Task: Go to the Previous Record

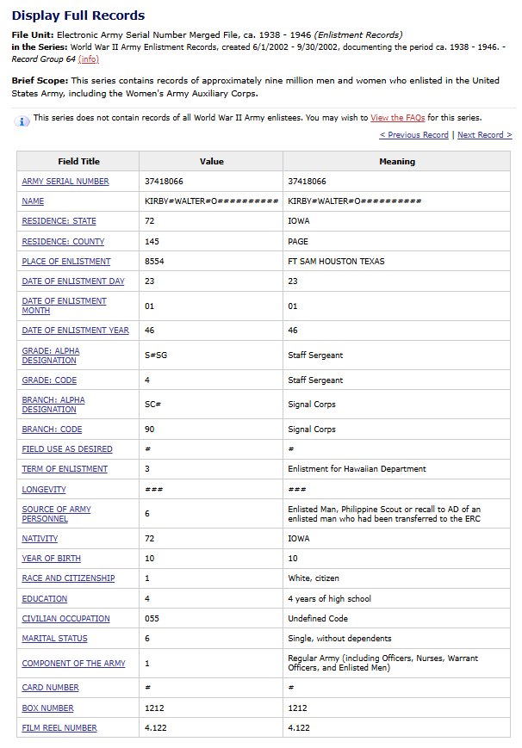Action: [x=413, y=135]
